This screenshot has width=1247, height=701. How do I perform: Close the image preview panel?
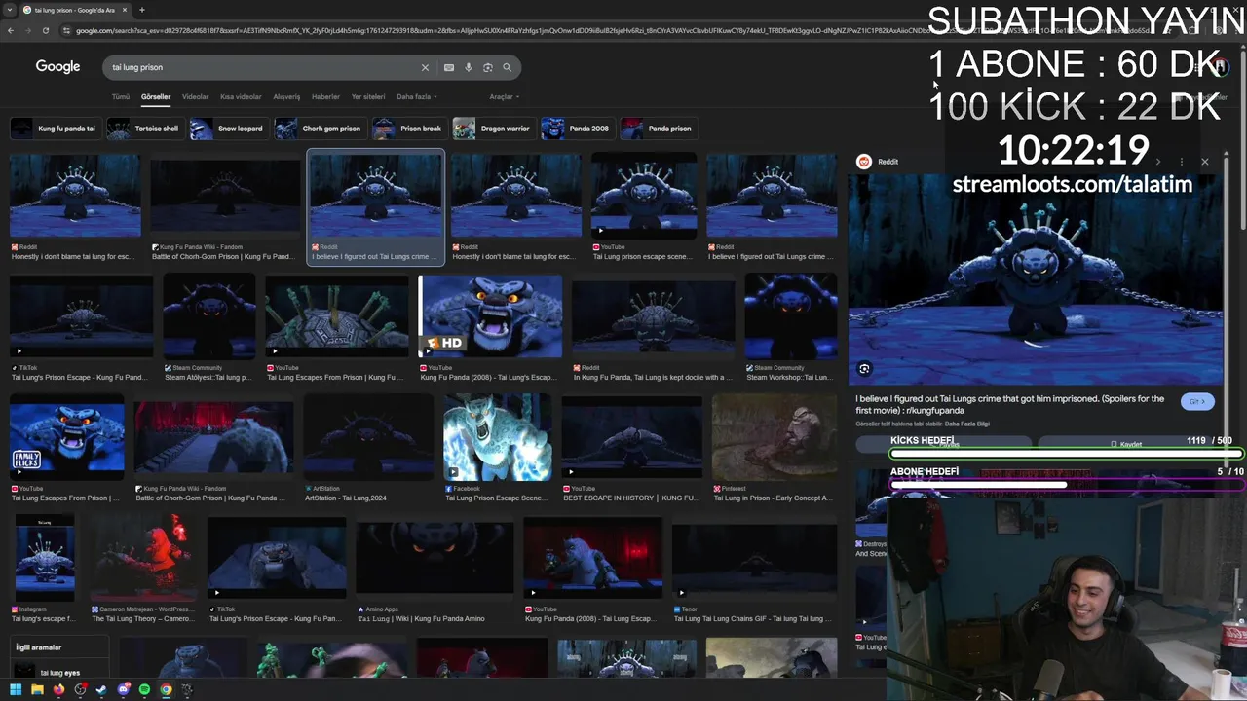click(1205, 162)
